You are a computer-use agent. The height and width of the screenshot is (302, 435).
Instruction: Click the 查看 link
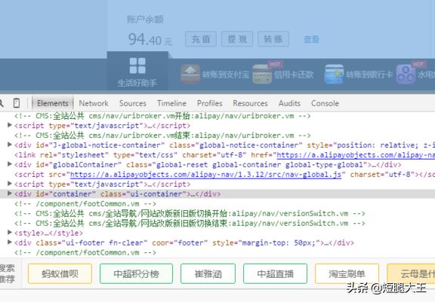click(311, 40)
